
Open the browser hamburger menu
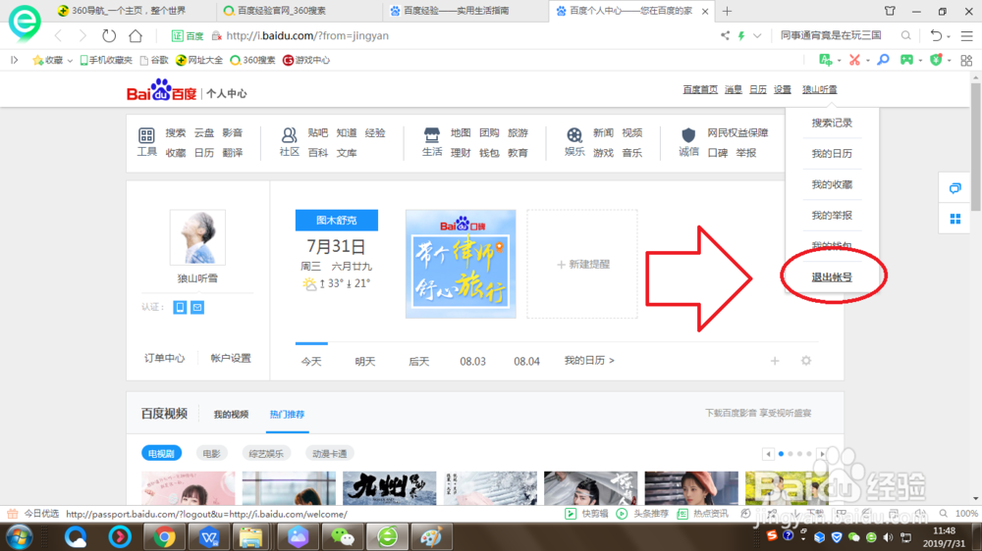pyautogui.click(x=967, y=36)
